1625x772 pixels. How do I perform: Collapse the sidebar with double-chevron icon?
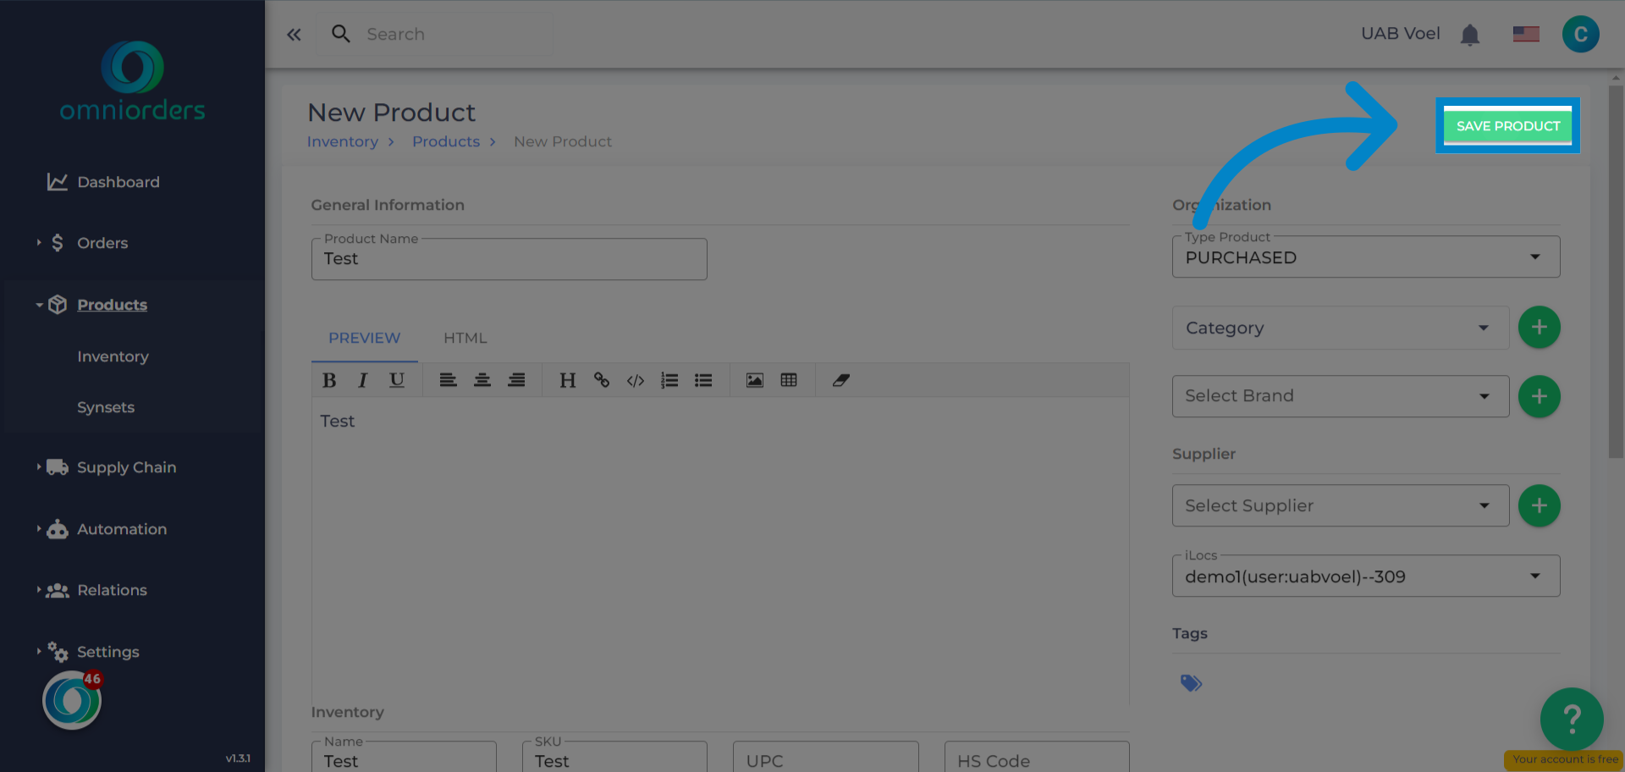294,35
